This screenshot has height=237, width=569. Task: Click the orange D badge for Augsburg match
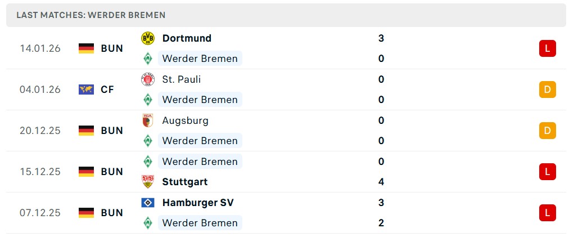(547, 131)
